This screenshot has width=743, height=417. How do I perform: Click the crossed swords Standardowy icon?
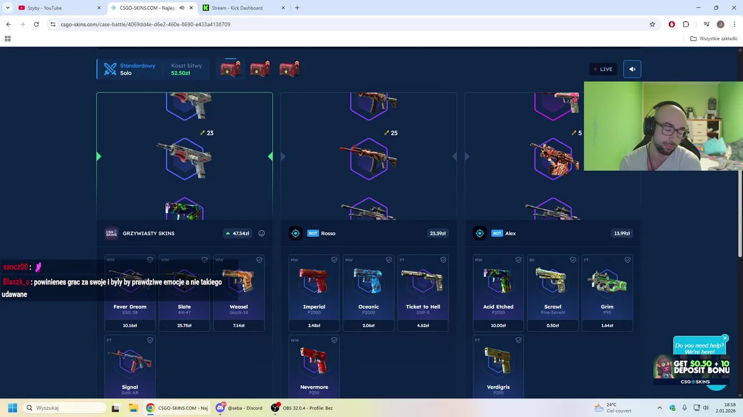click(110, 69)
